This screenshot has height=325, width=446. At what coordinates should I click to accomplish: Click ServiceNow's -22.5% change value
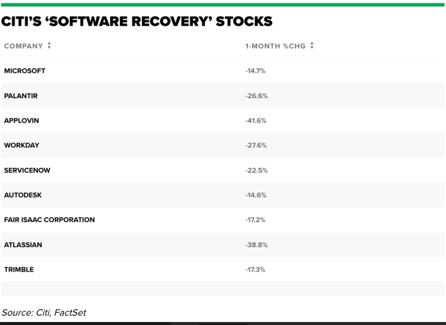point(256,170)
